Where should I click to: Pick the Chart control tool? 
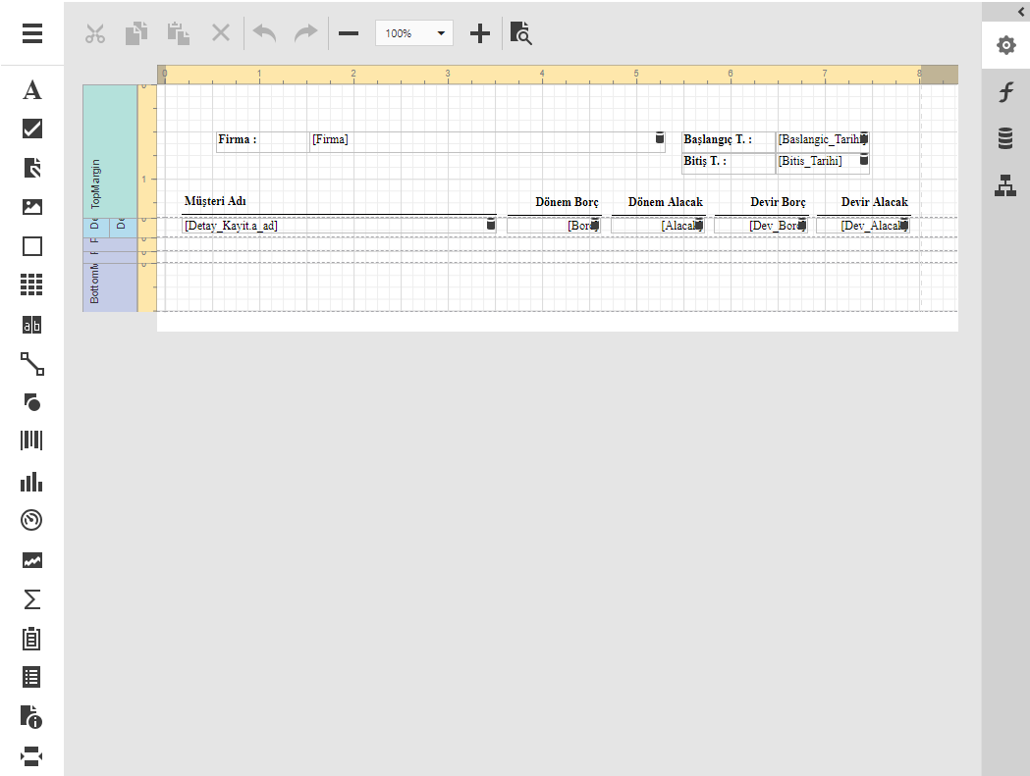tap(32, 481)
